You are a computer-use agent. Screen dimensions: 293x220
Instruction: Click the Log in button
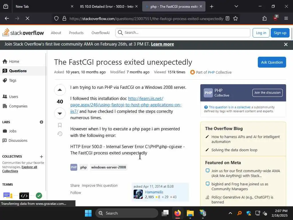[x=261, y=33]
